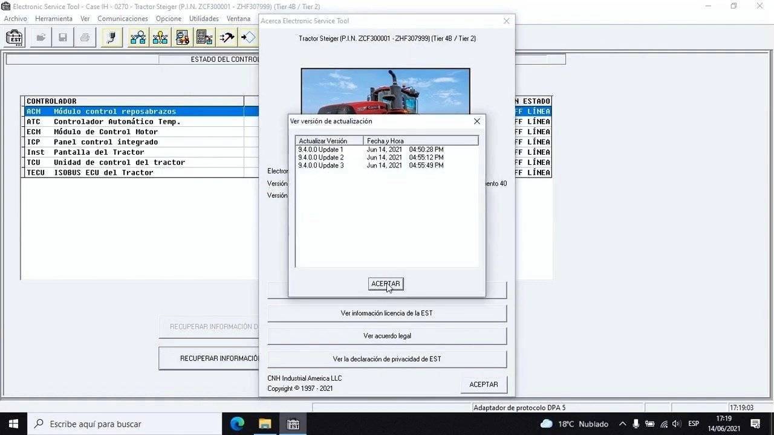Click the EST toolbox toolbar icon
Viewport: 774px width, 435px height.
click(x=14, y=37)
